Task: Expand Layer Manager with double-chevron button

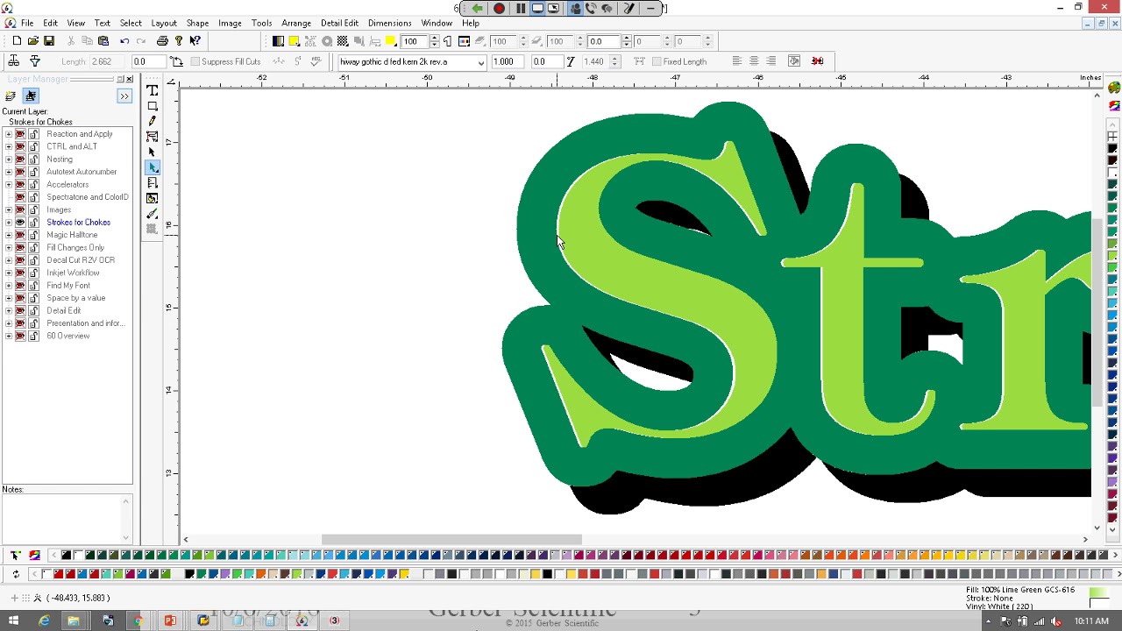Action: [x=124, y=96]
